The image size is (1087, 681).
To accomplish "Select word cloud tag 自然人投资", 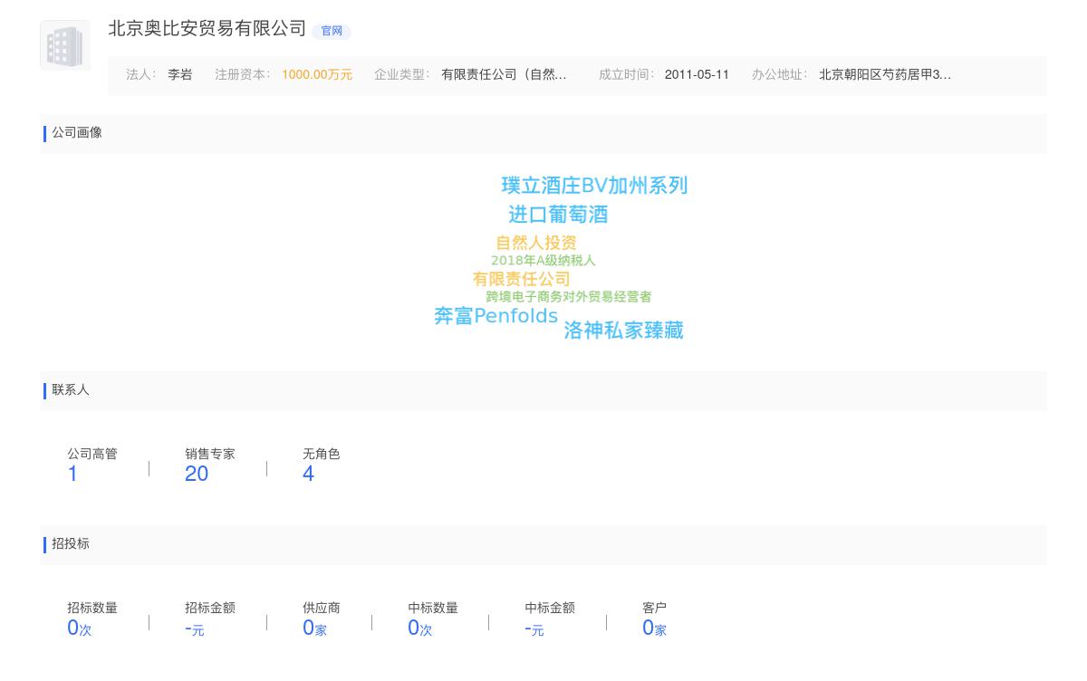I will pos(536,243).
